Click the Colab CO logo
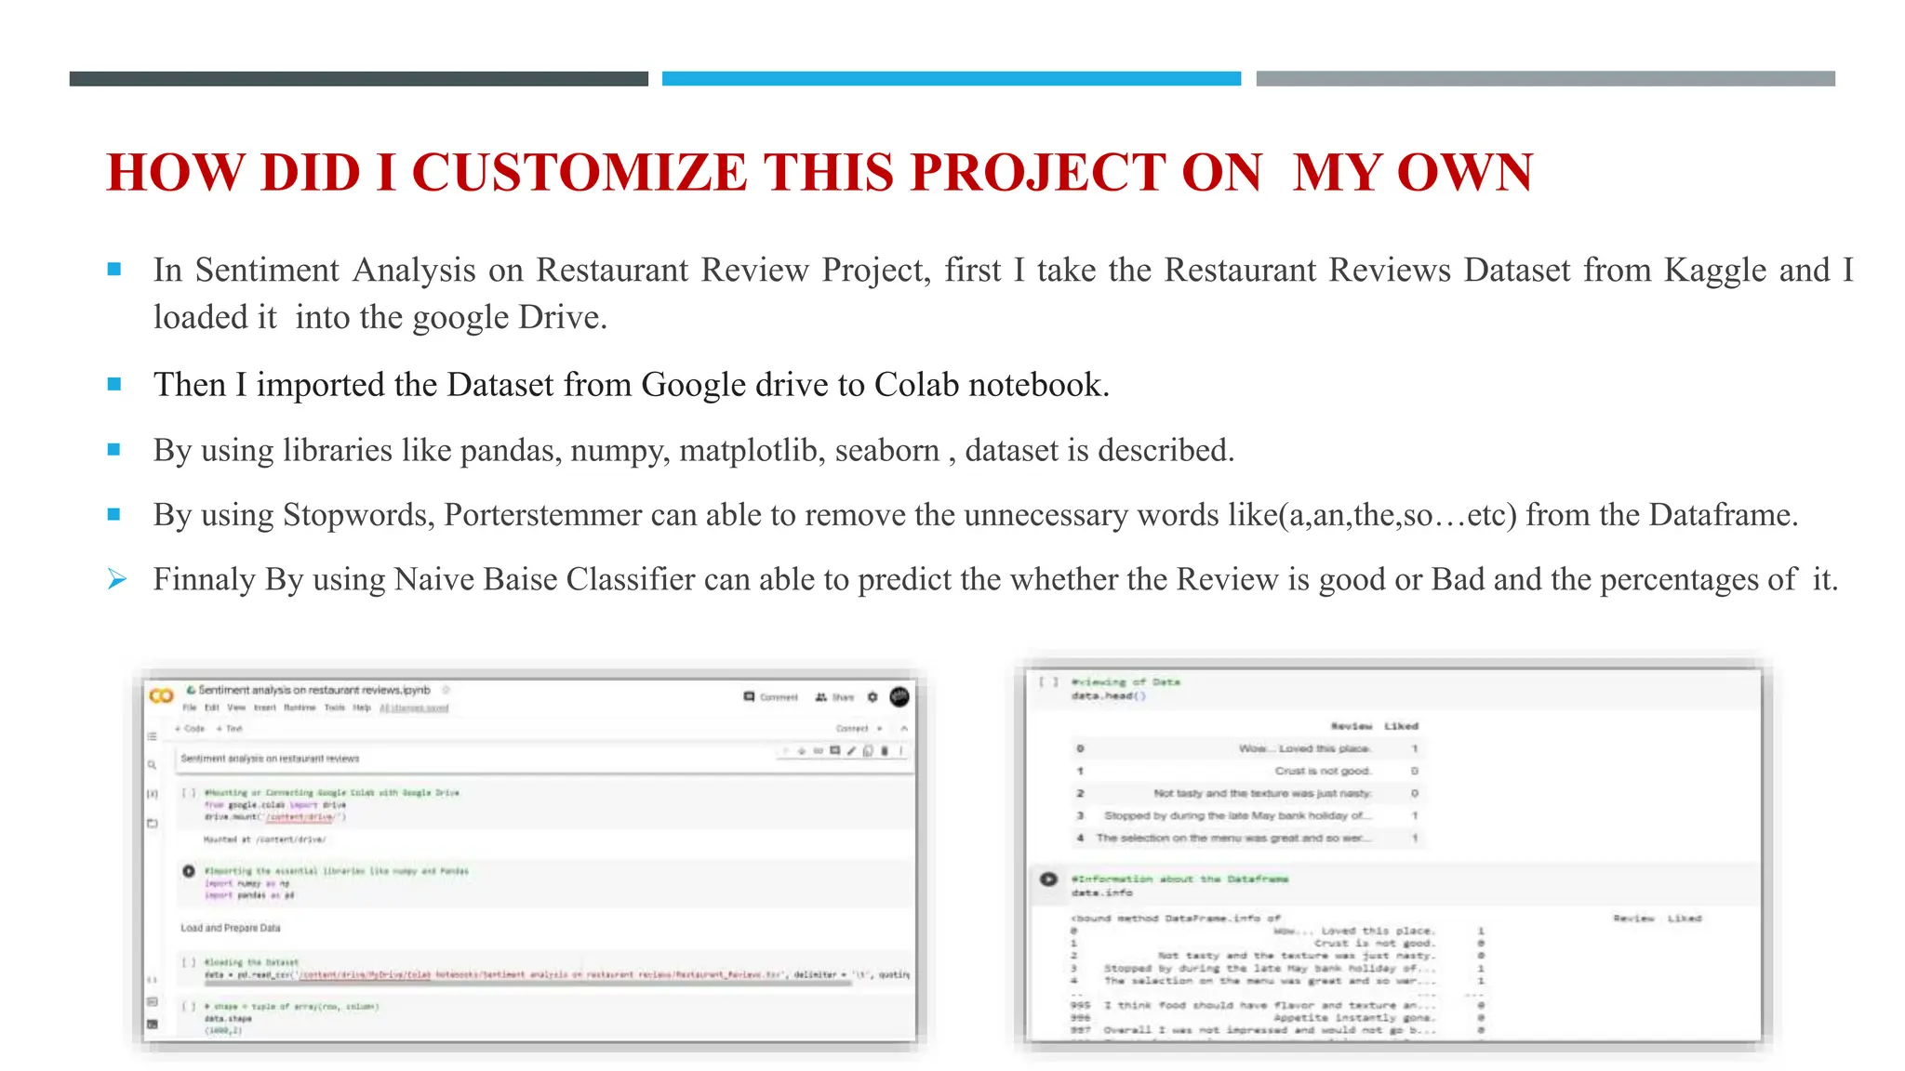1905x1071 pixels. pyautogui.click(x=162, y=696)
